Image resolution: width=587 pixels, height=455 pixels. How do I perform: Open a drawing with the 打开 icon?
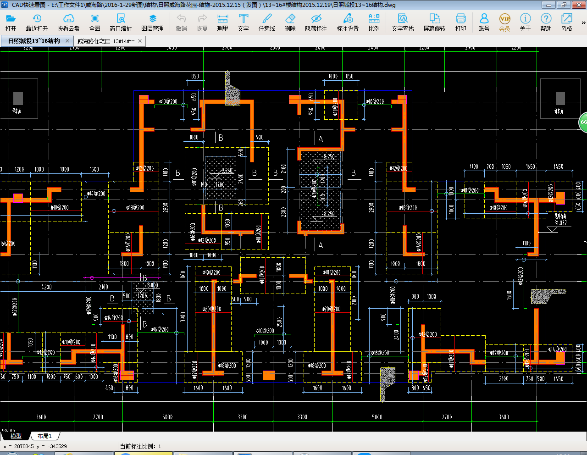coord(11,22)
